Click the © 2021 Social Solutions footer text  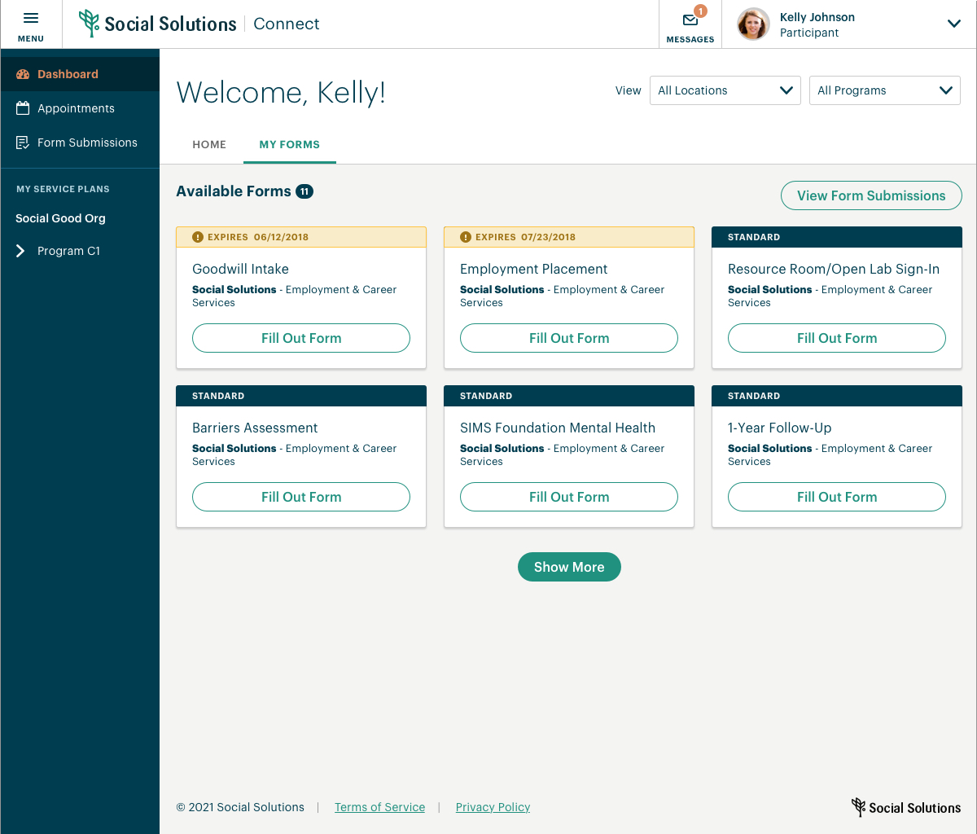pos(240,807)
